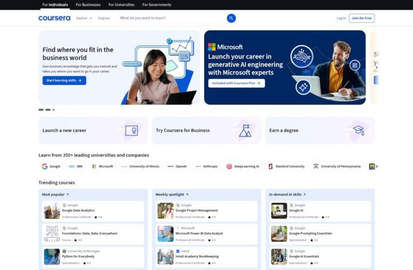Image resolution: width=413 pixels, height=270 pixels.
Task: Jump to the third carousel dot
Action: pos(54,109)
